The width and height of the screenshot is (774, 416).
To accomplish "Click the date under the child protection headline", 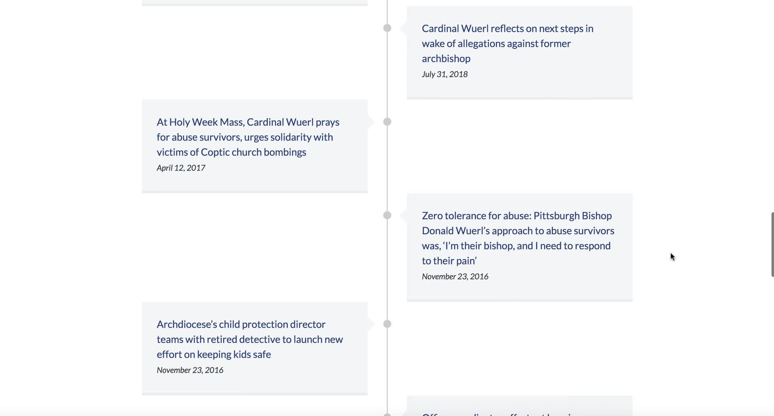I will [190, 370].
